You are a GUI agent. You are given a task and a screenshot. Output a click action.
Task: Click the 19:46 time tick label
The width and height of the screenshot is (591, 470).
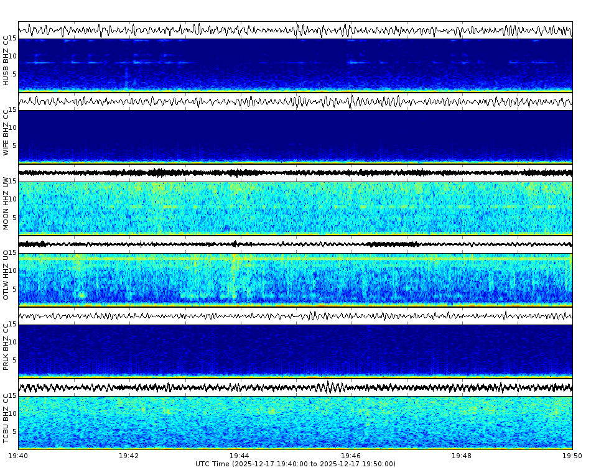click(350, 454)
